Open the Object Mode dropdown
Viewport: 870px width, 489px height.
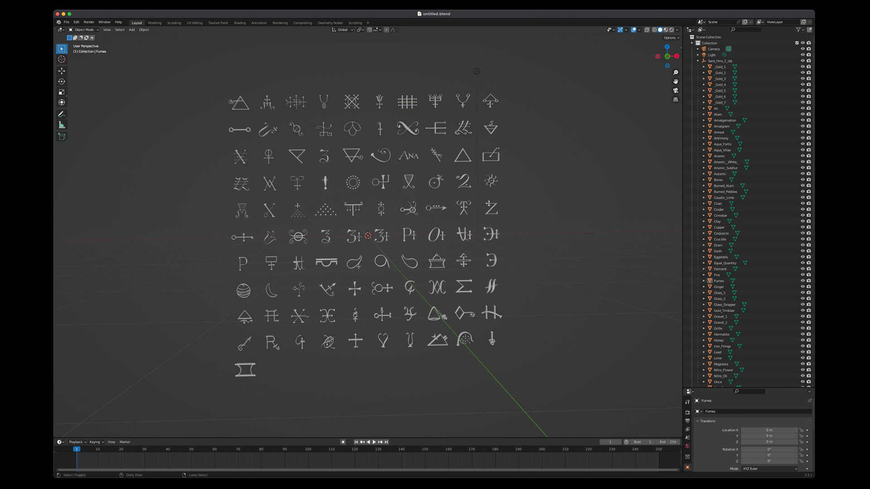(84, 30)
